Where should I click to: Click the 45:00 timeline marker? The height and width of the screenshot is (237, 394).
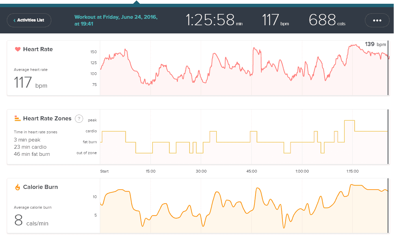pos(251,171)
